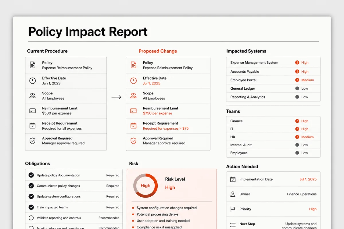Click the Medium rating for HR

[x=308, y=137]
